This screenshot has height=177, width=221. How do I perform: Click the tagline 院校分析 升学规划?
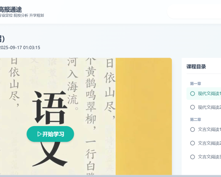(29, 15)
